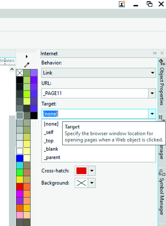Pick _top in the Target list
The image size is (166, 226).
(x=49, y=141)
